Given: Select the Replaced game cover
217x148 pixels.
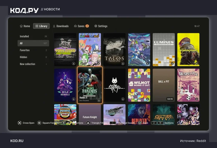Looking at the screenshot, I should point(139,114).
